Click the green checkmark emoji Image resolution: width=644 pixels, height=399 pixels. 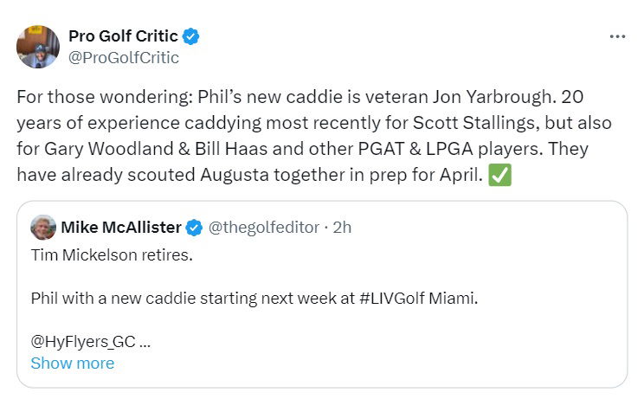(x=501, y=174)
